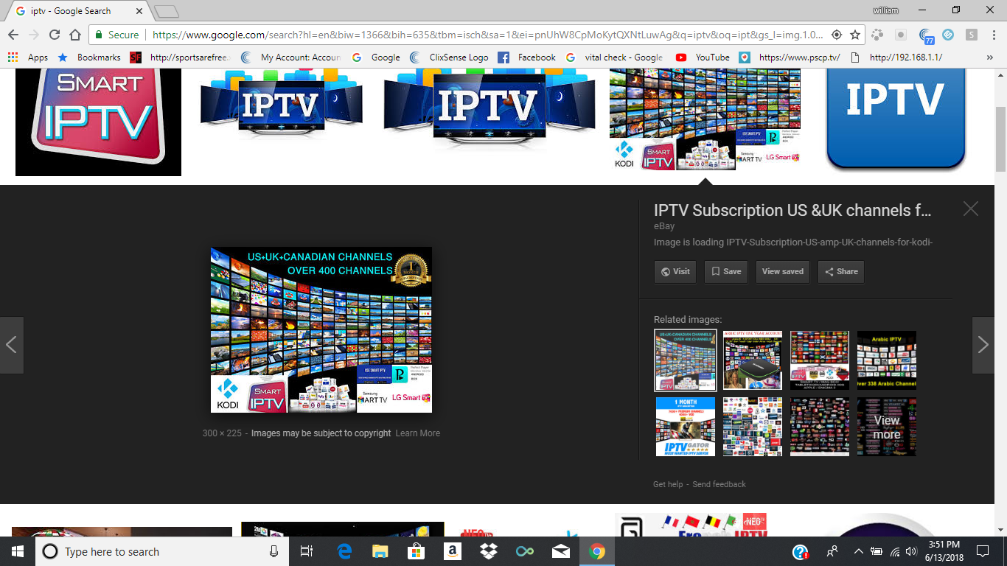
Task: Share the image using the Share button
Action: pos(841,271)
